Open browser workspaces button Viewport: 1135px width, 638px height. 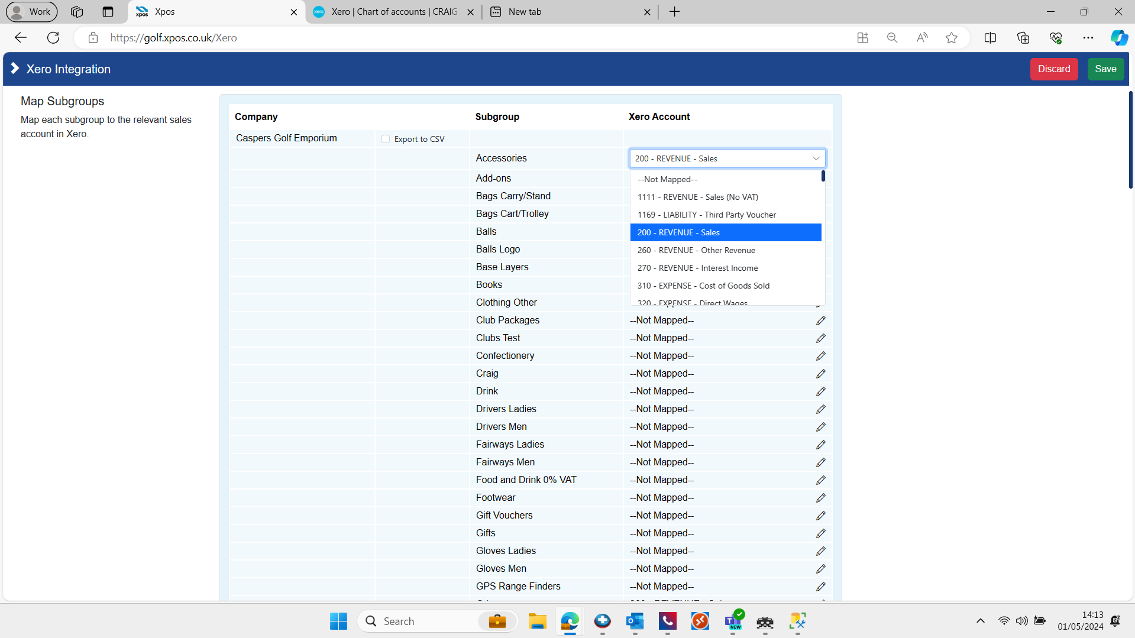tap(77, 12)
